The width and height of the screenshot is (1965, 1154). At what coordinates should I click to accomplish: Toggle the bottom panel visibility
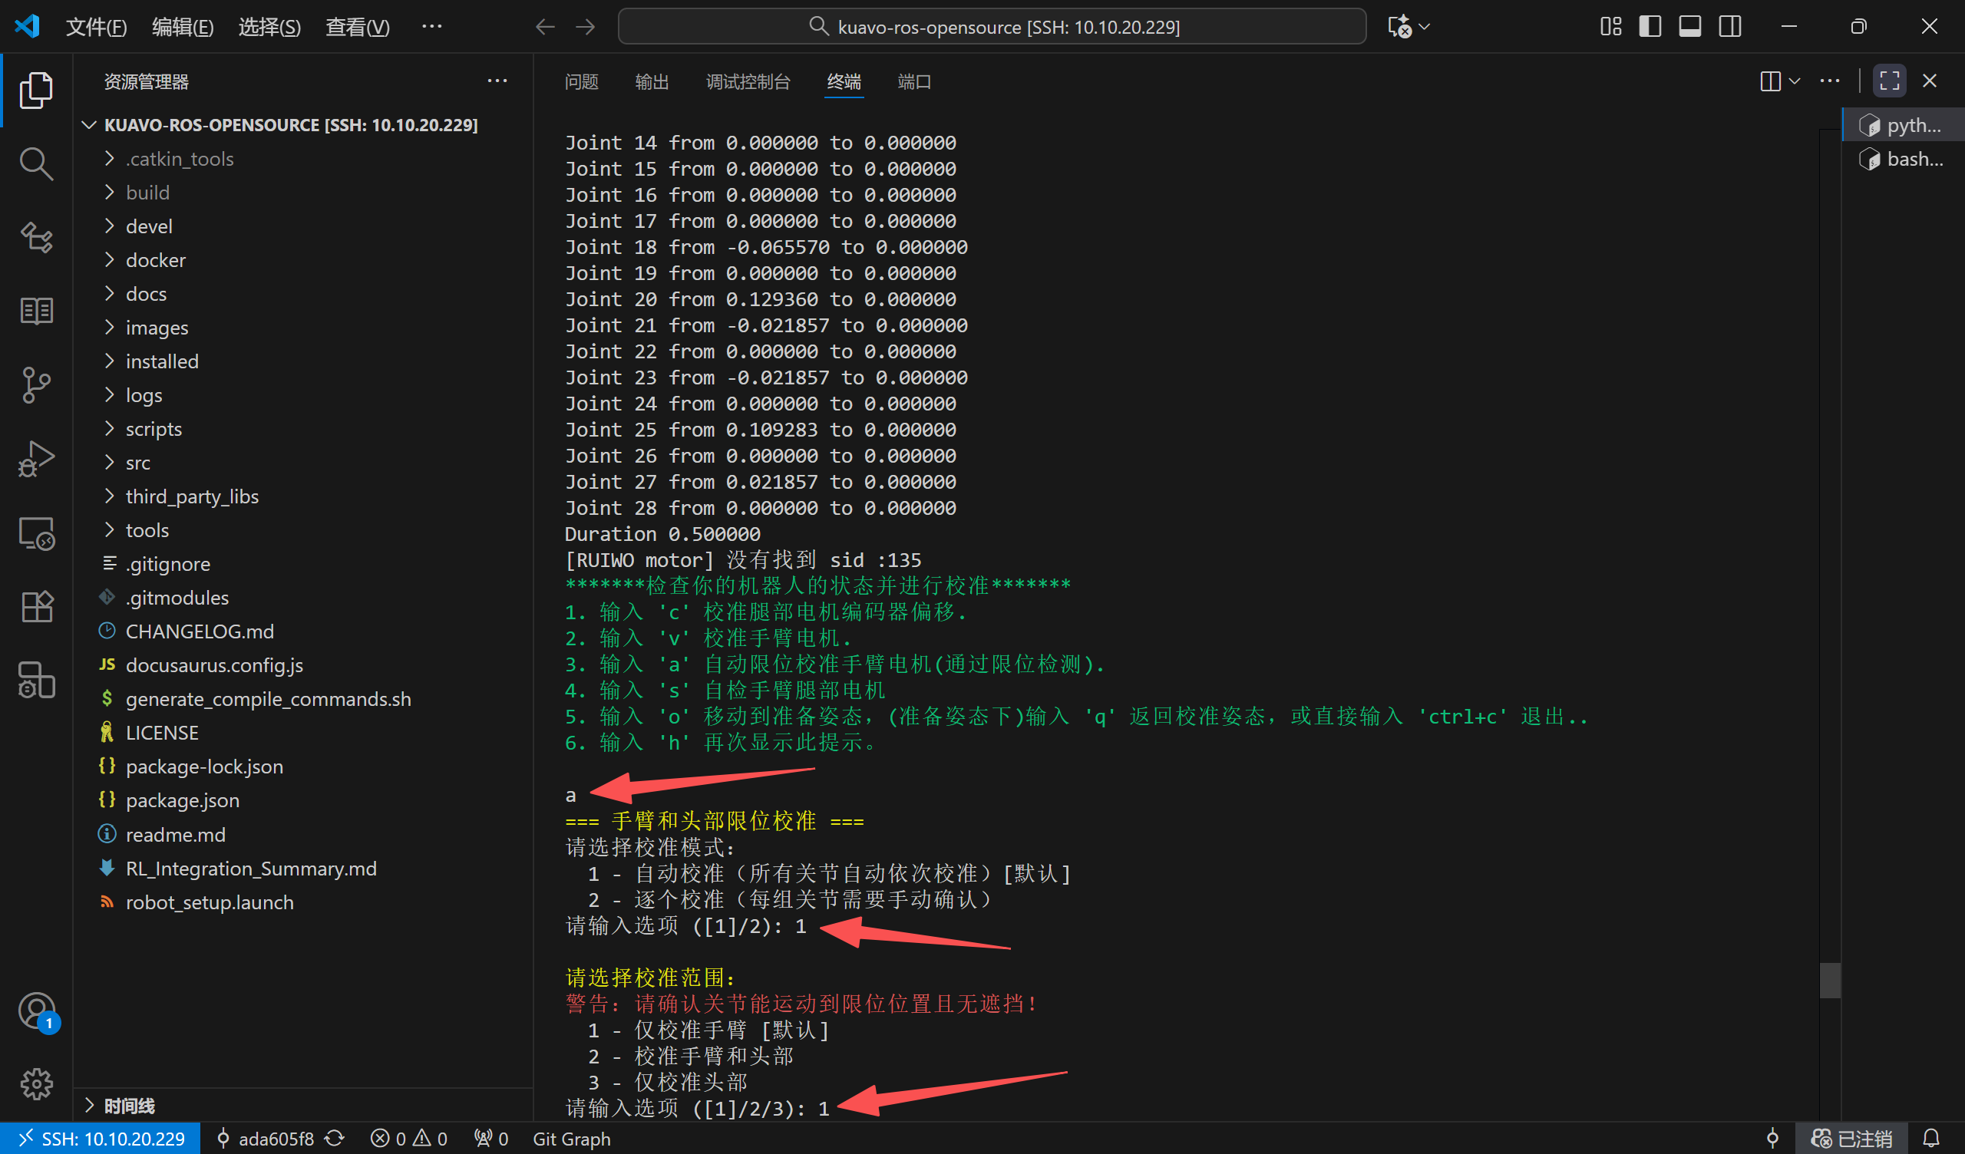[x=1689, y=27]
